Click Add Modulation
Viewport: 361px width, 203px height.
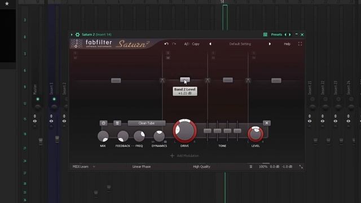(184, 156)
